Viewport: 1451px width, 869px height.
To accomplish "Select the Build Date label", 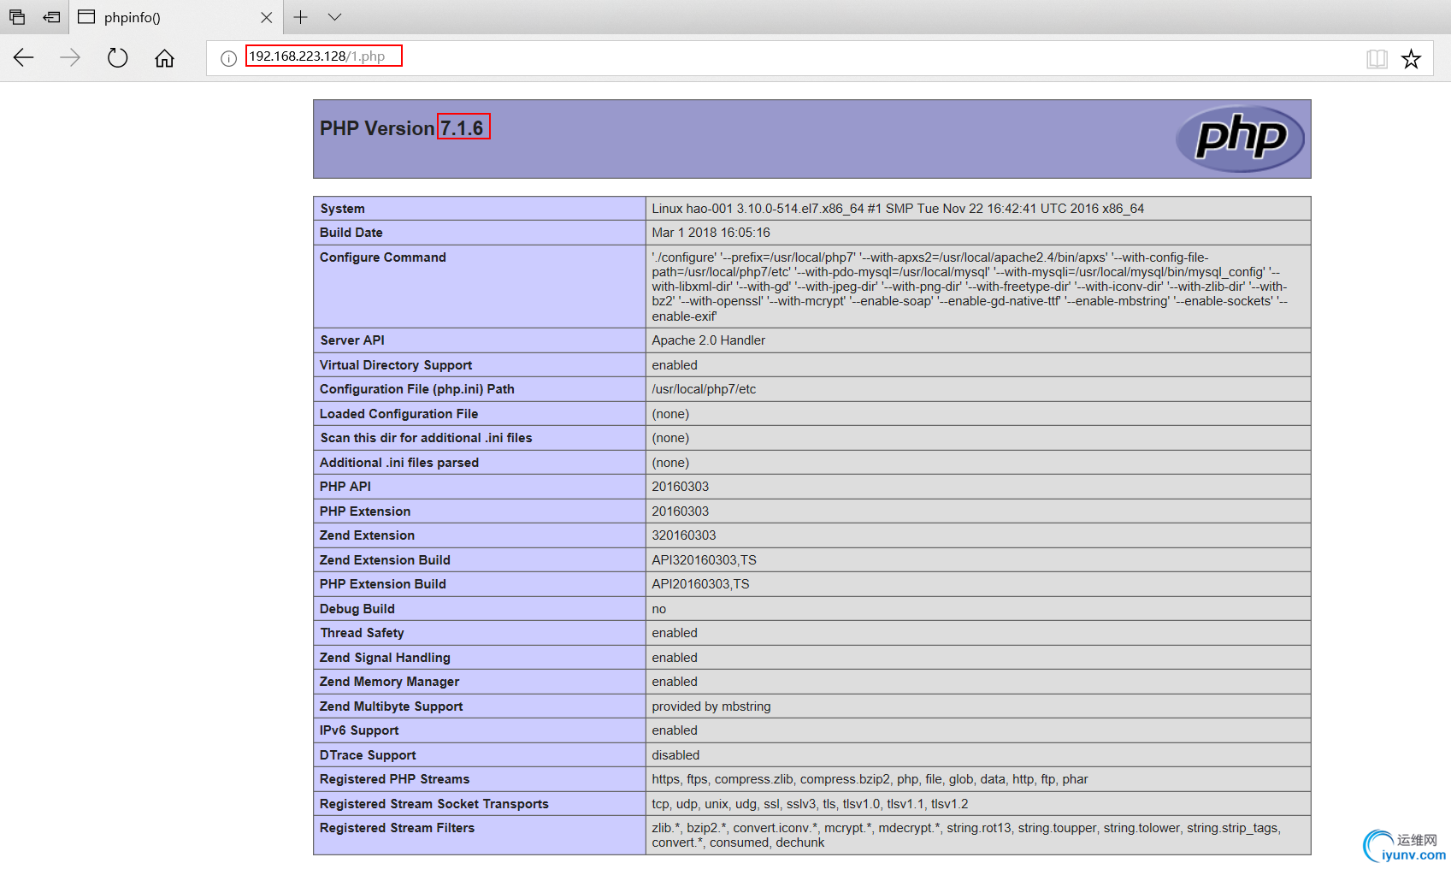I will tap(351, 233).
